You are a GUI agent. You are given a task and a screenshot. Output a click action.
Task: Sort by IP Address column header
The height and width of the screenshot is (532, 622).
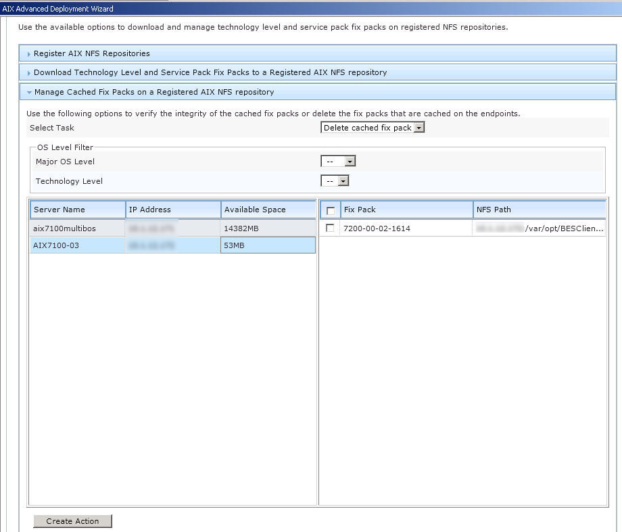tap(173, 210)
